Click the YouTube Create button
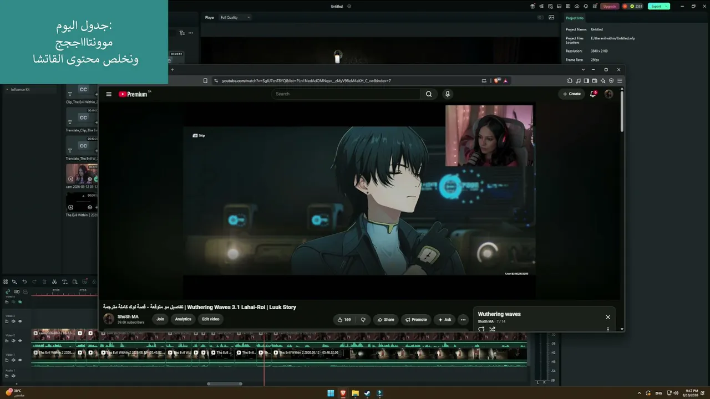This screenshot has height=399, width=710. (x=572, y=94)
